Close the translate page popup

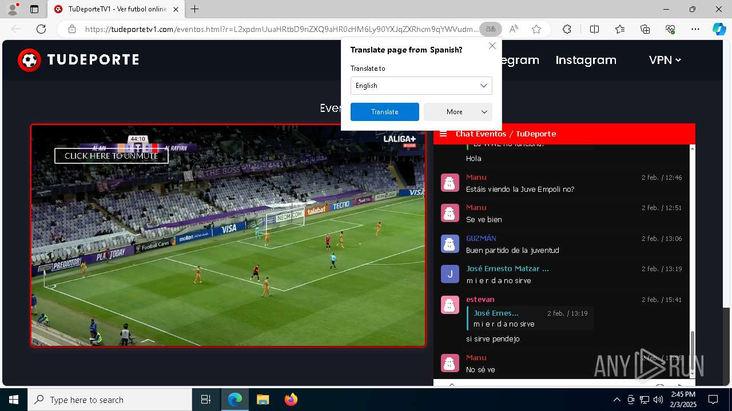point(492,46)
